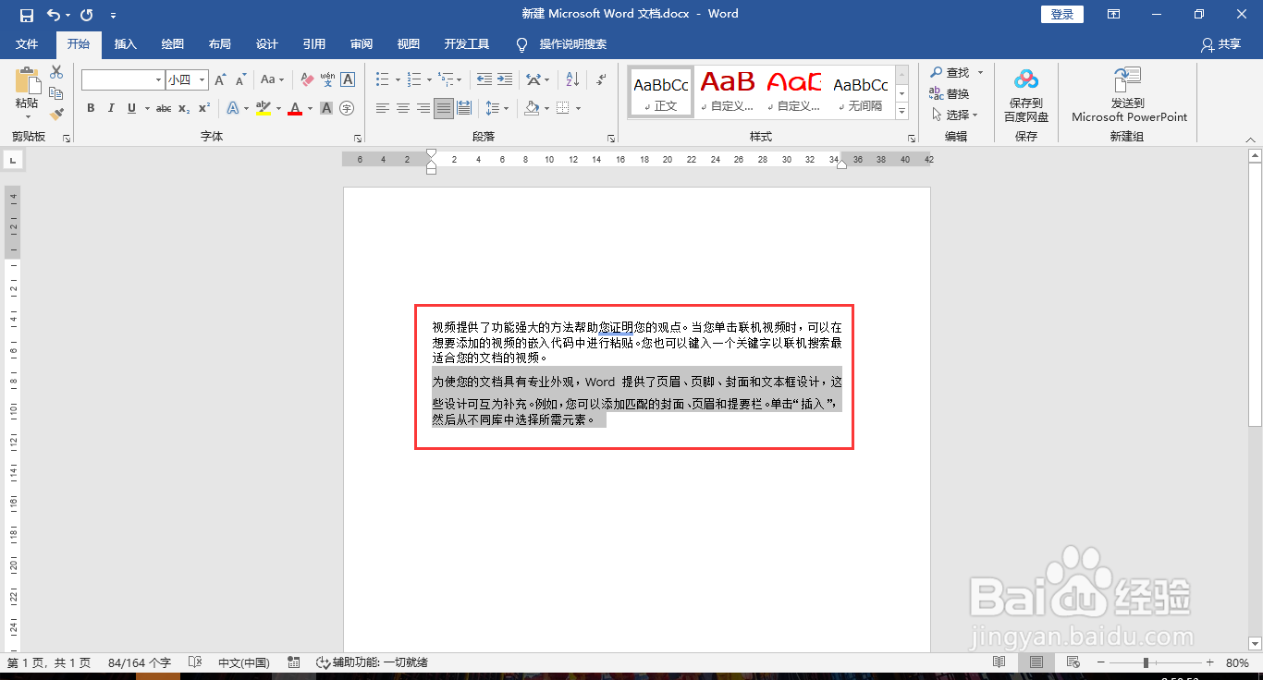Click the Format Painter icon
Screen dimensions: 1263x680
(x=58, y=113)
